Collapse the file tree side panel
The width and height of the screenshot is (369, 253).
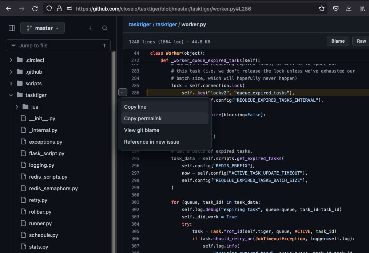pos(11,28)
